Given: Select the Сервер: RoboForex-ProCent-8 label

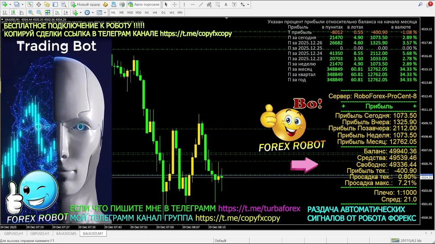Looking at the screenshot, I should click(372, 96).
